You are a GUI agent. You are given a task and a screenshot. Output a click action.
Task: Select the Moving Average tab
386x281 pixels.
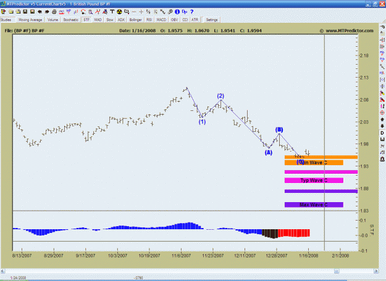(x=30, y=20)
